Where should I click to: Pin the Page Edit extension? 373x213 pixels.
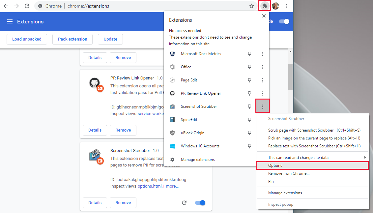point(249,80)
